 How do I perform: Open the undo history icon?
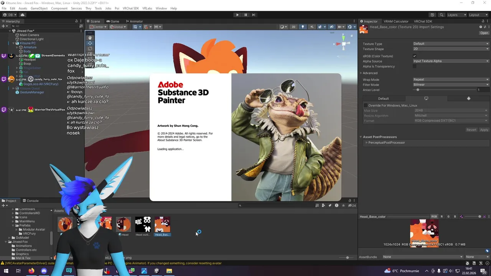click(x=432, y=15)
